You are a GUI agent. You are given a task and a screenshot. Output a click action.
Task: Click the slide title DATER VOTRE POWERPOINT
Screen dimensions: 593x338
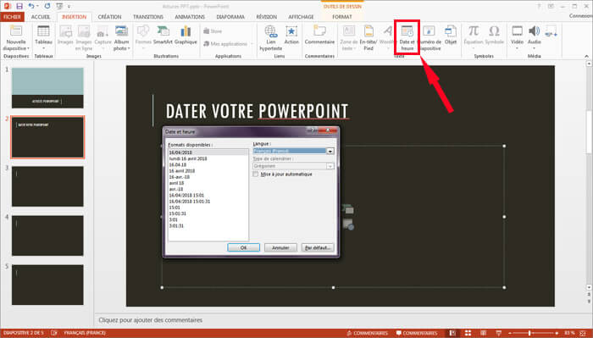point(257,111)
